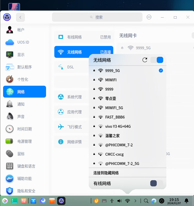The width and height of the screenshot is (194, 206).
Task: Toggle the 有线网络 switch in popup
Action: tap(157, 183)
